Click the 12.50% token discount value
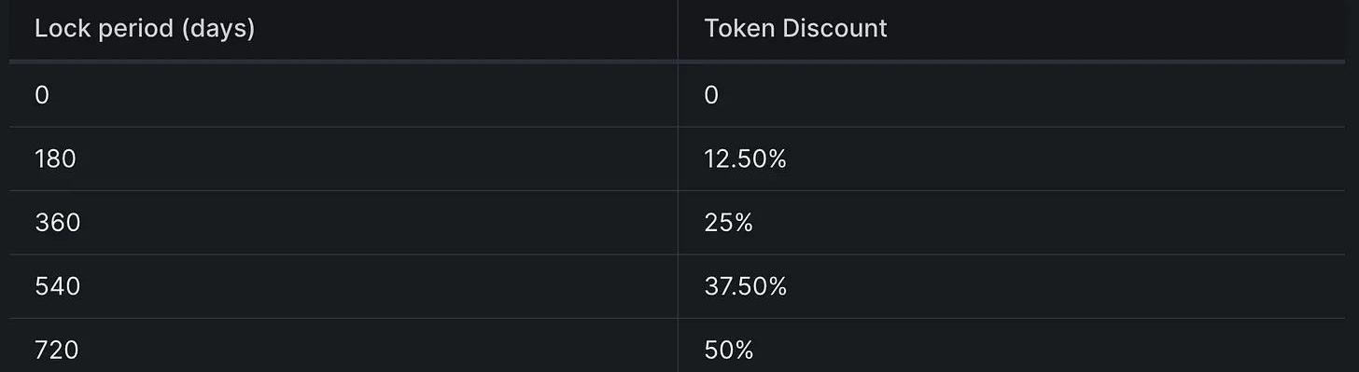This screenshot has height=372, width=1359. tap(746, 159)
